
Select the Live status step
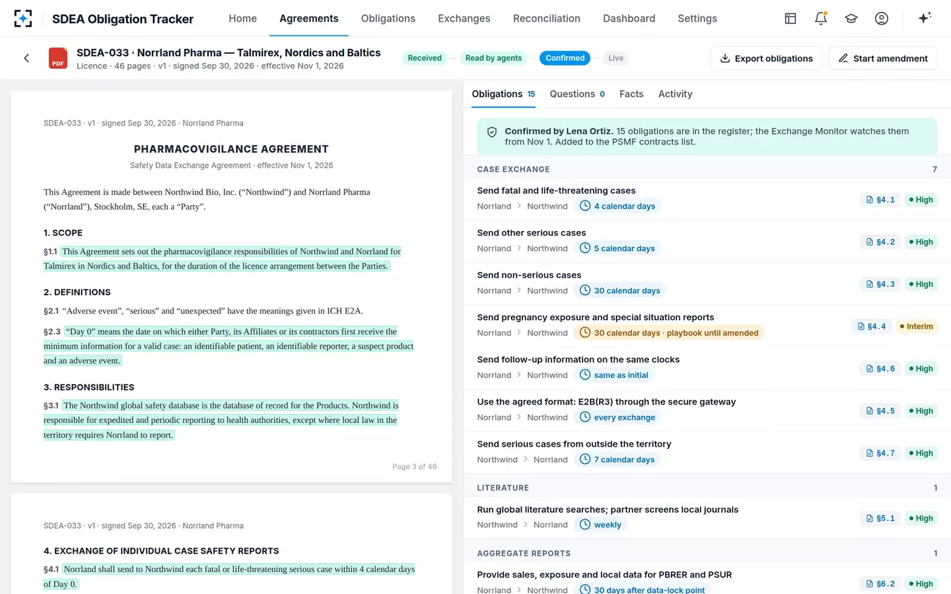pyautogui.click(x=616, y=58)
